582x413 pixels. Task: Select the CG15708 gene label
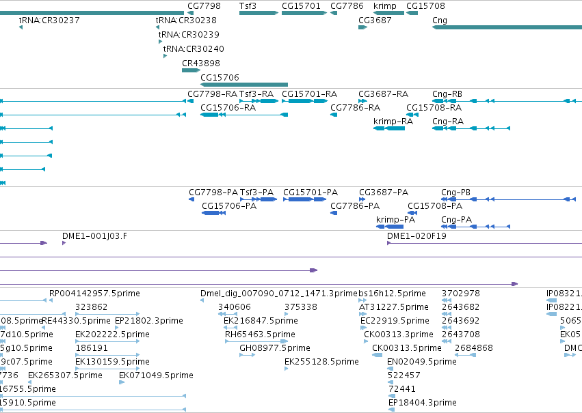click(425, 6)
